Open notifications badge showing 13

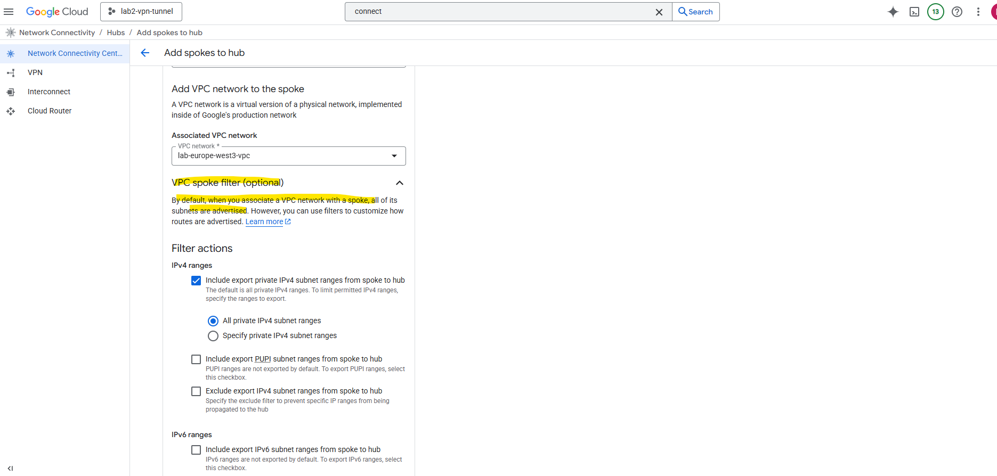point(936,12)
